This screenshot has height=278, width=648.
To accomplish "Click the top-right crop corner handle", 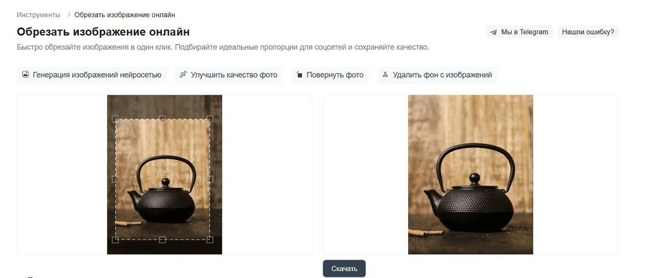I will [210, 119].
